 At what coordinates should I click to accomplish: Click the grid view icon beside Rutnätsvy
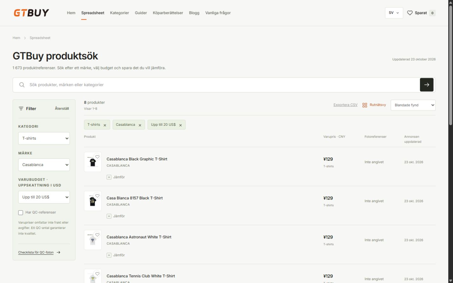tap(365, 105)
